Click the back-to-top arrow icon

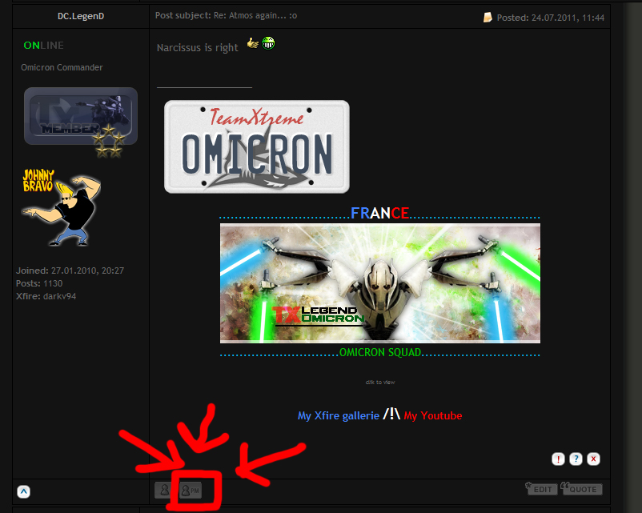[x=23, y=491]
